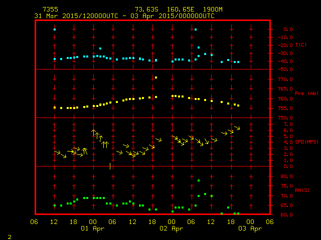Select the 03 Apr date marker
This screenshot has width=321, height=240.
(250, 228)
